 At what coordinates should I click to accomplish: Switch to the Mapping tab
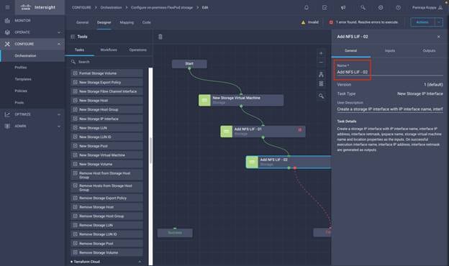click(127, 22)
